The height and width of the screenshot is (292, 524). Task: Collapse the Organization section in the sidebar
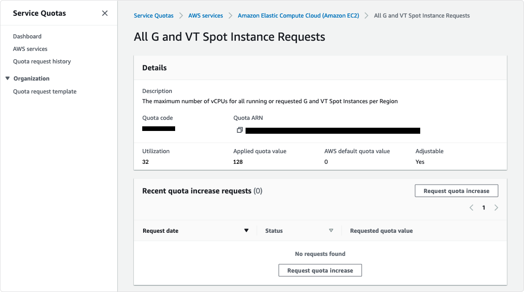[x=7, y=78]
